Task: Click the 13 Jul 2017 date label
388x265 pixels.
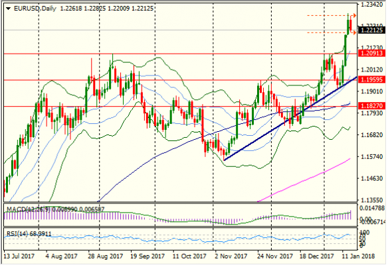Action: click(19, 256)
